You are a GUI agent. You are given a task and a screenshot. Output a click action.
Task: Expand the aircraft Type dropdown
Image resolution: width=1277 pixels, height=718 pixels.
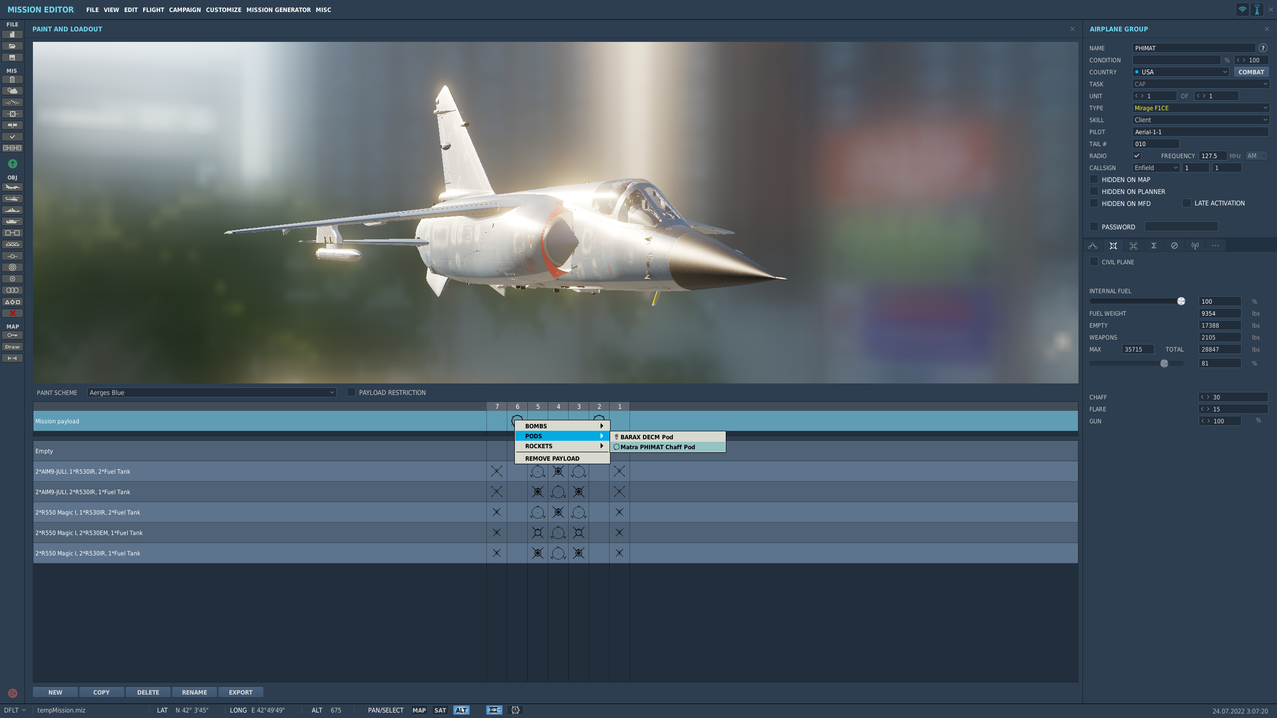point(1200,108)
